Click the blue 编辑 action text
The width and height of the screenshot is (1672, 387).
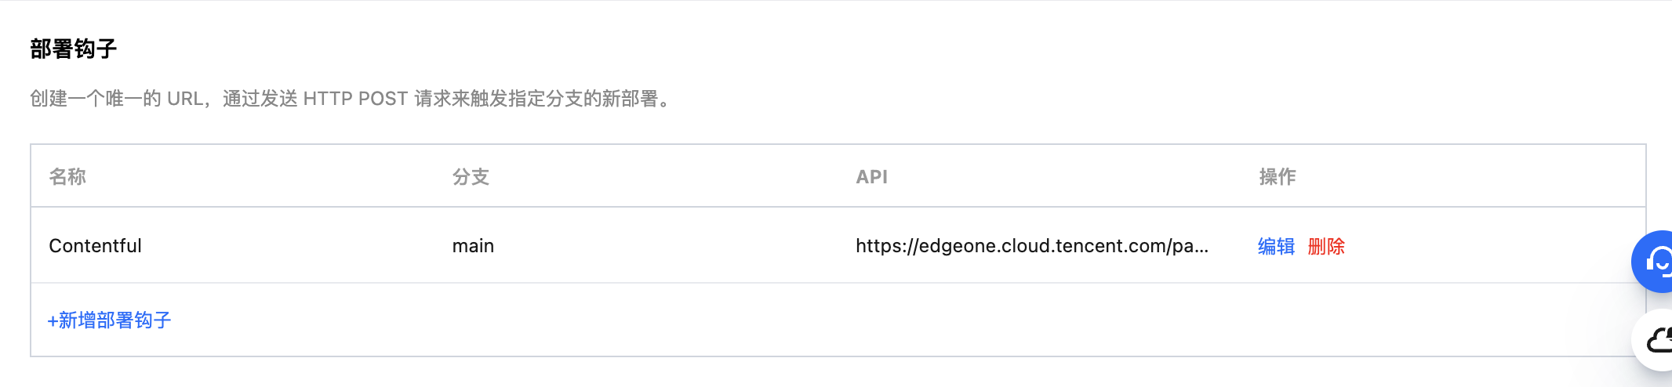tap(1276, 246)
